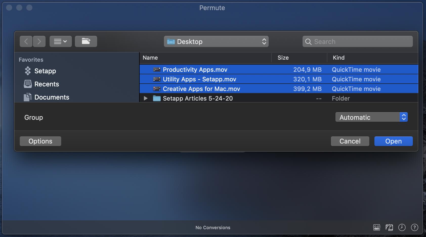The image size is (426, 237).
Task: Click the Cancel button
Action: (x=350, y=141)
